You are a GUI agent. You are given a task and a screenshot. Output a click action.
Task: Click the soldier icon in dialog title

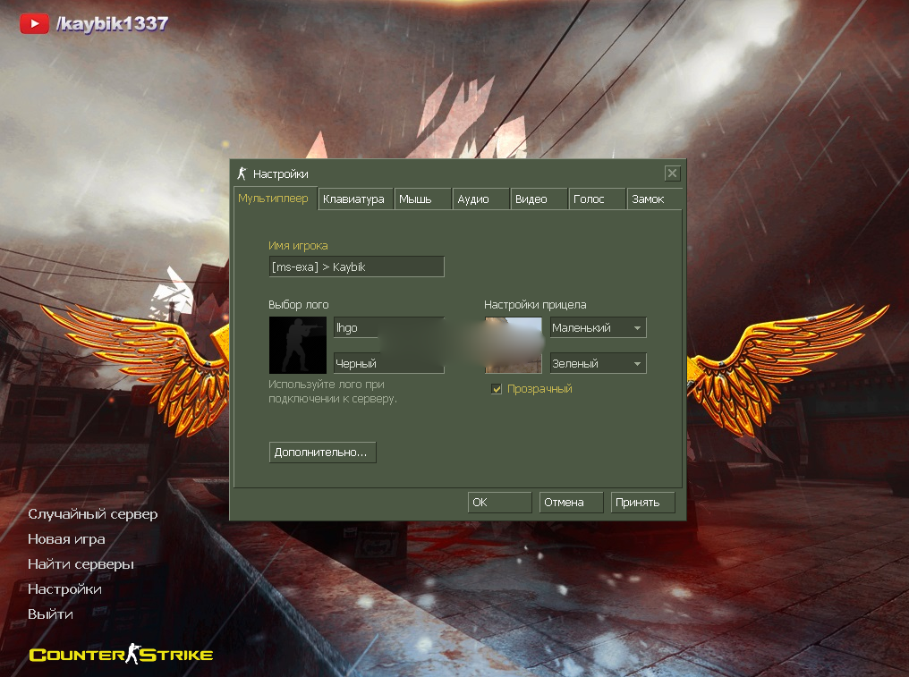tap(242, 173)
